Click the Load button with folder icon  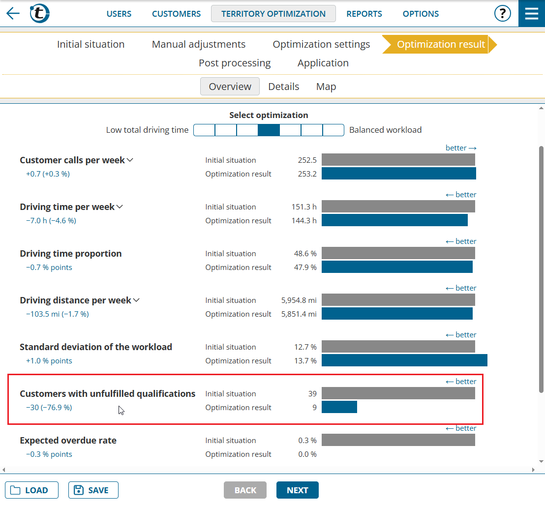tap(31, 490)
